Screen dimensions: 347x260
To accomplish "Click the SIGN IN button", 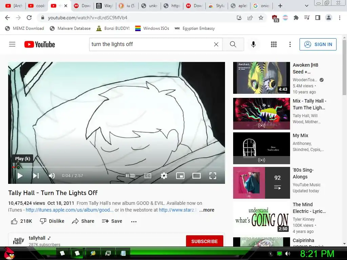I will [318, 44].
